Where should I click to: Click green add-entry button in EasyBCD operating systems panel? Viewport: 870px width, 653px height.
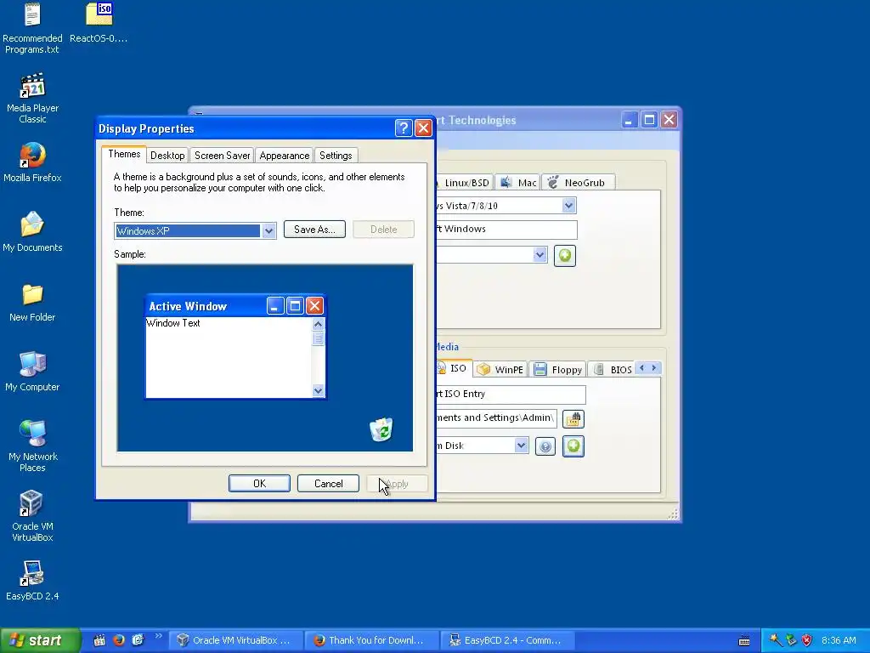tap(564, 255)
